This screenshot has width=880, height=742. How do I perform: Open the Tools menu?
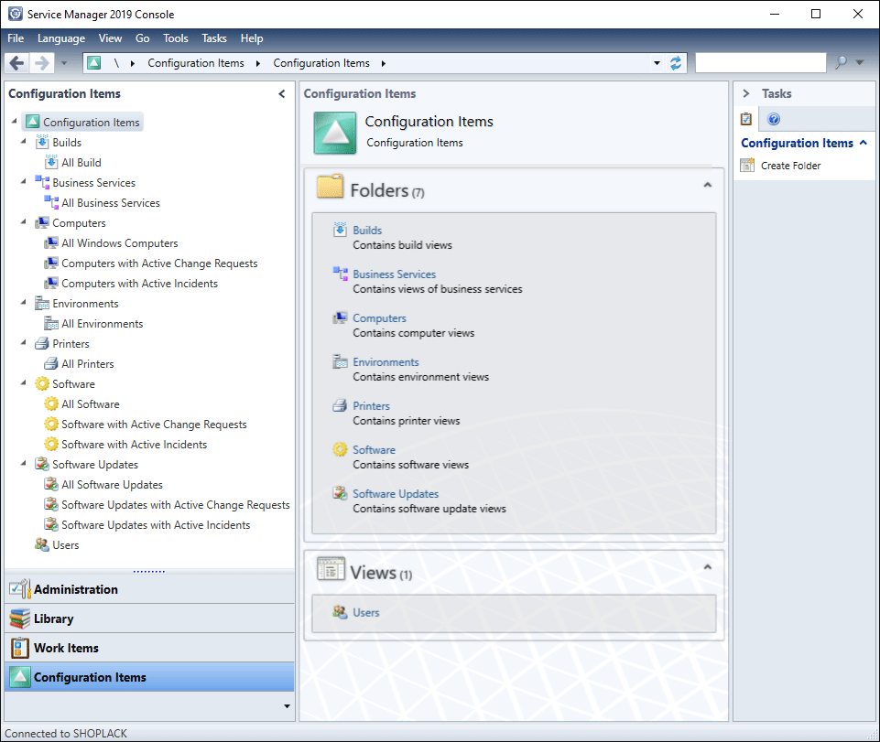point(176,38)
